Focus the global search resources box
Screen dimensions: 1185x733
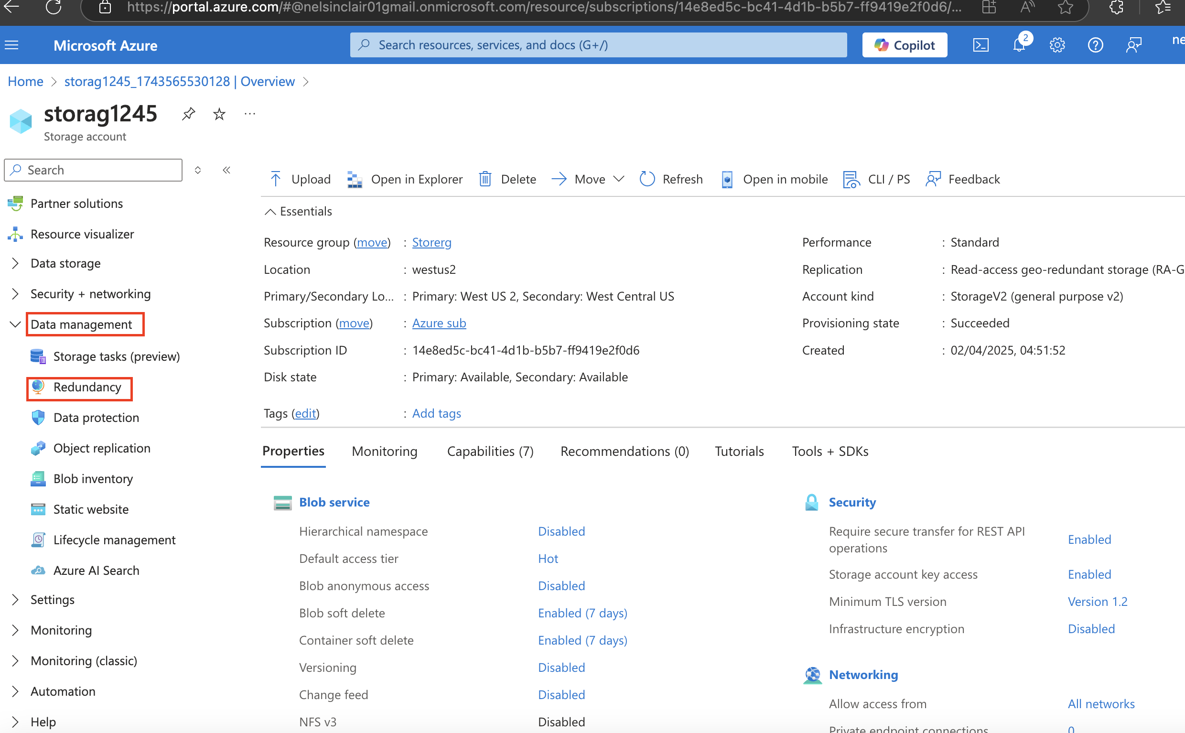[x=598, y=45]
